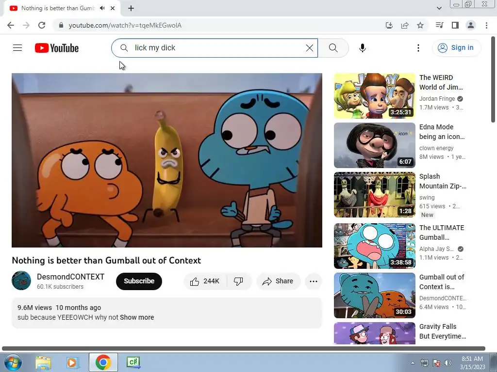This screenshot has width=497, height=372.
Task: Close the Gumball YouTube tab
Action: coord(113,8)
